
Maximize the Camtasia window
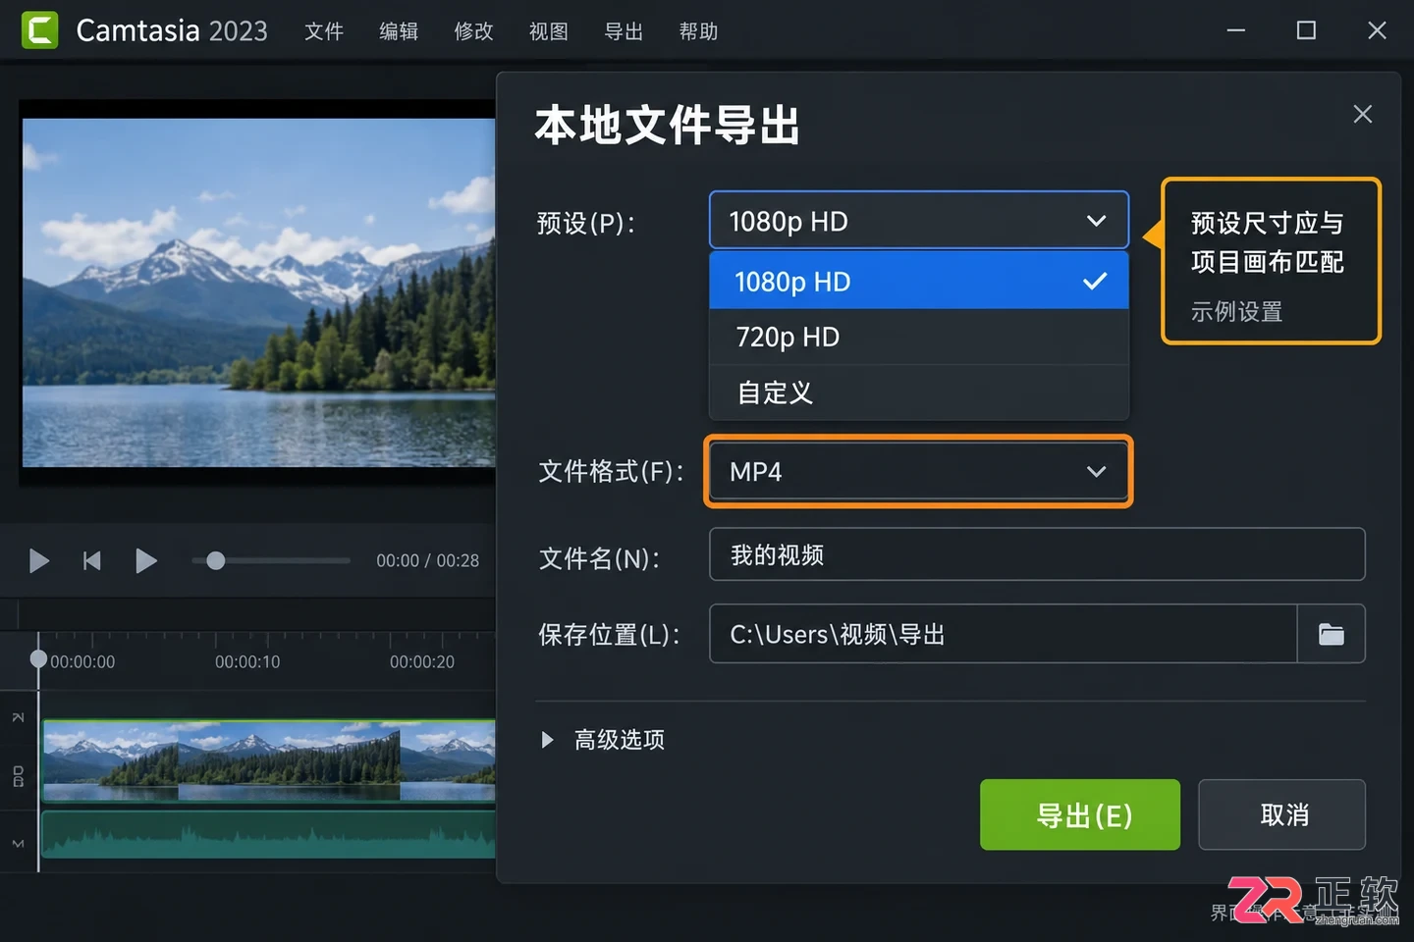coord(1306,30)
